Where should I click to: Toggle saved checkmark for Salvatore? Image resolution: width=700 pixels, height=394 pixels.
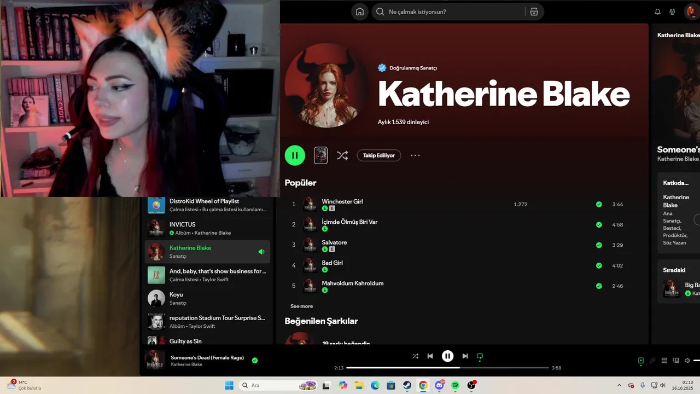click(599, 245)
